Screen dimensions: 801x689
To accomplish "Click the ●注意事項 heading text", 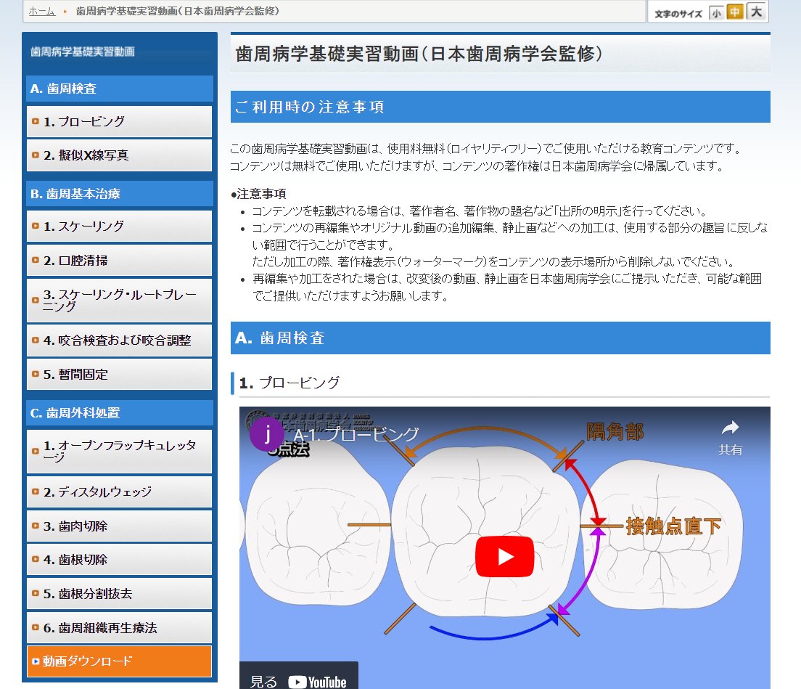I will [258, 194].
